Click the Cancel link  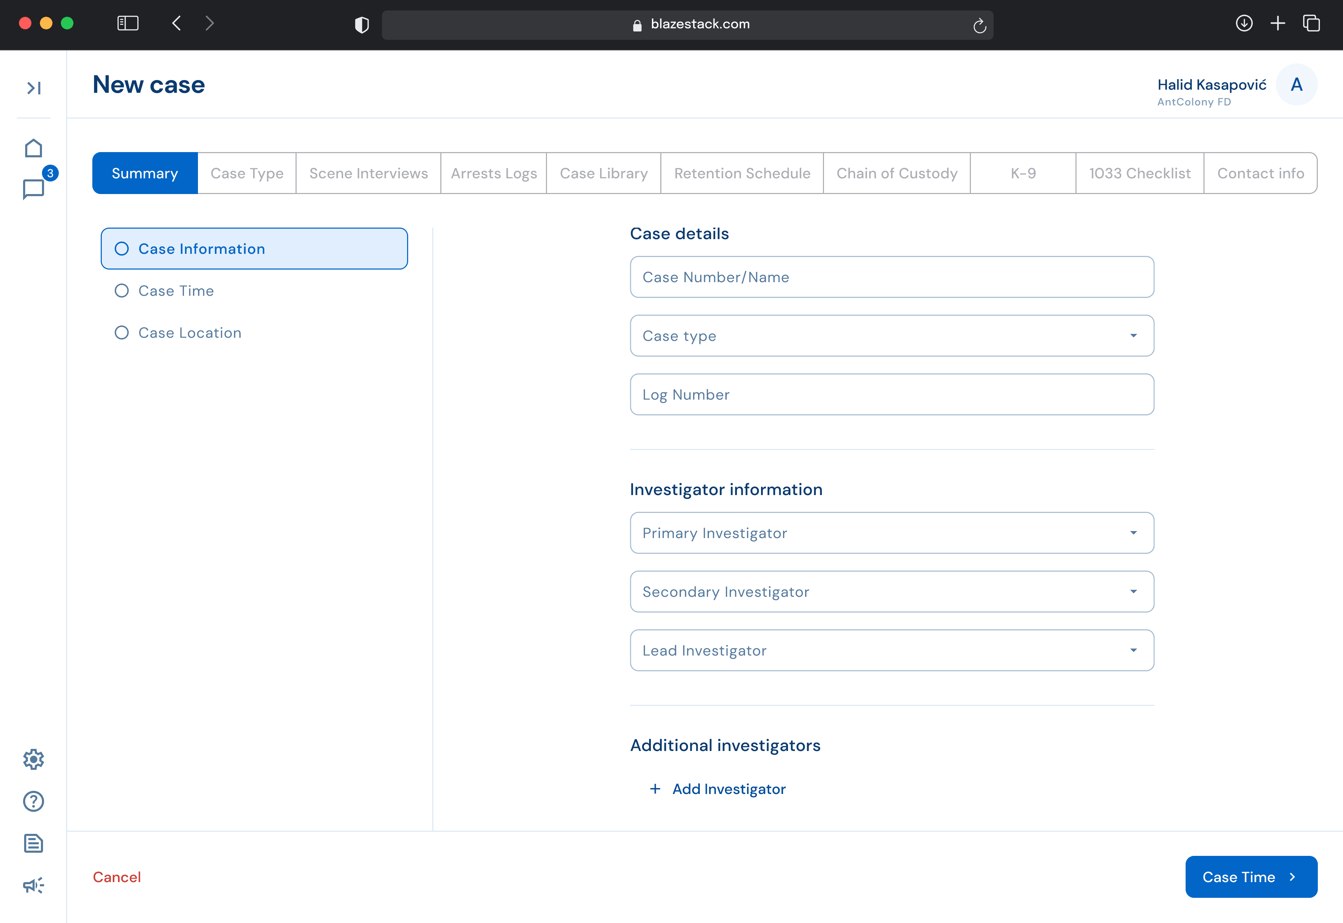tap(117, 877)
